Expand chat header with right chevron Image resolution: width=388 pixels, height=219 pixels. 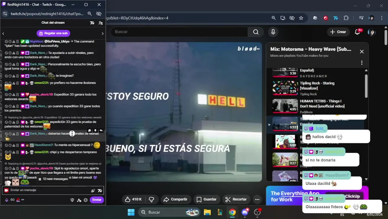103,33
